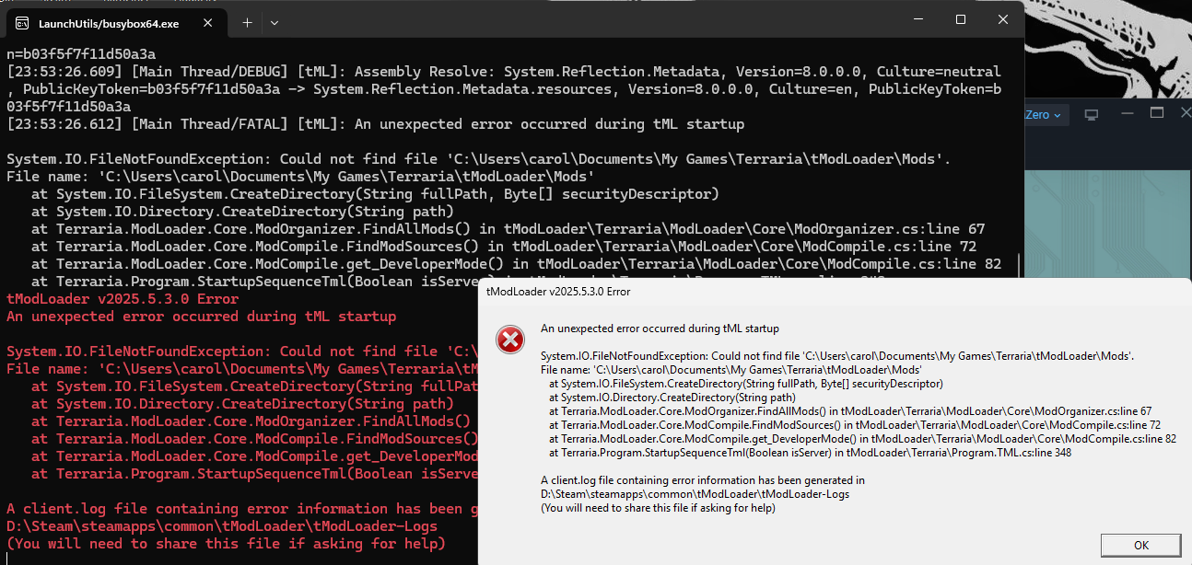The height and width of the screenshot is (565, 1192).
Task: Close the busybox64 terminal window
Action: [x=1002, y=19]
